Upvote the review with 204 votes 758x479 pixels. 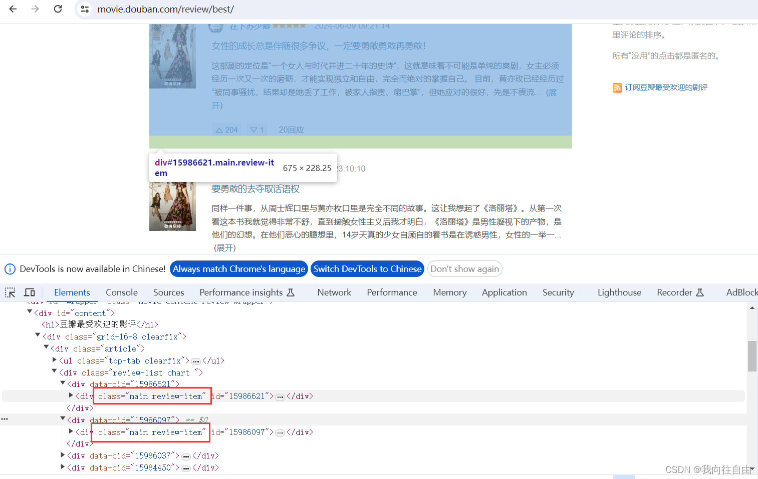(x=226, y=130)
